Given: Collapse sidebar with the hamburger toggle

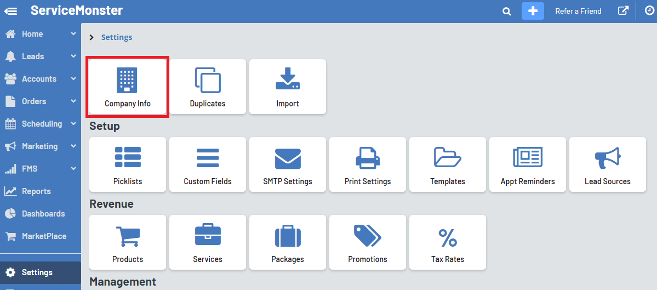Looking at the screenshot, I should (x=10, y=11).
